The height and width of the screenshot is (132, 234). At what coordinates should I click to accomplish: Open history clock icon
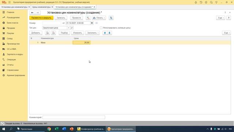[x=201, y=2]
